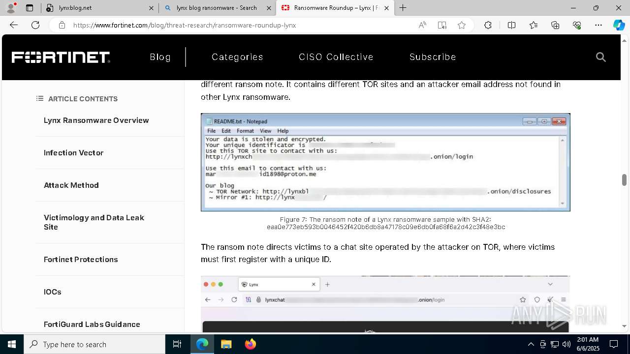Jump to IOCs section
The width and height of the screenshot is (630, 354).
(53, 292)
